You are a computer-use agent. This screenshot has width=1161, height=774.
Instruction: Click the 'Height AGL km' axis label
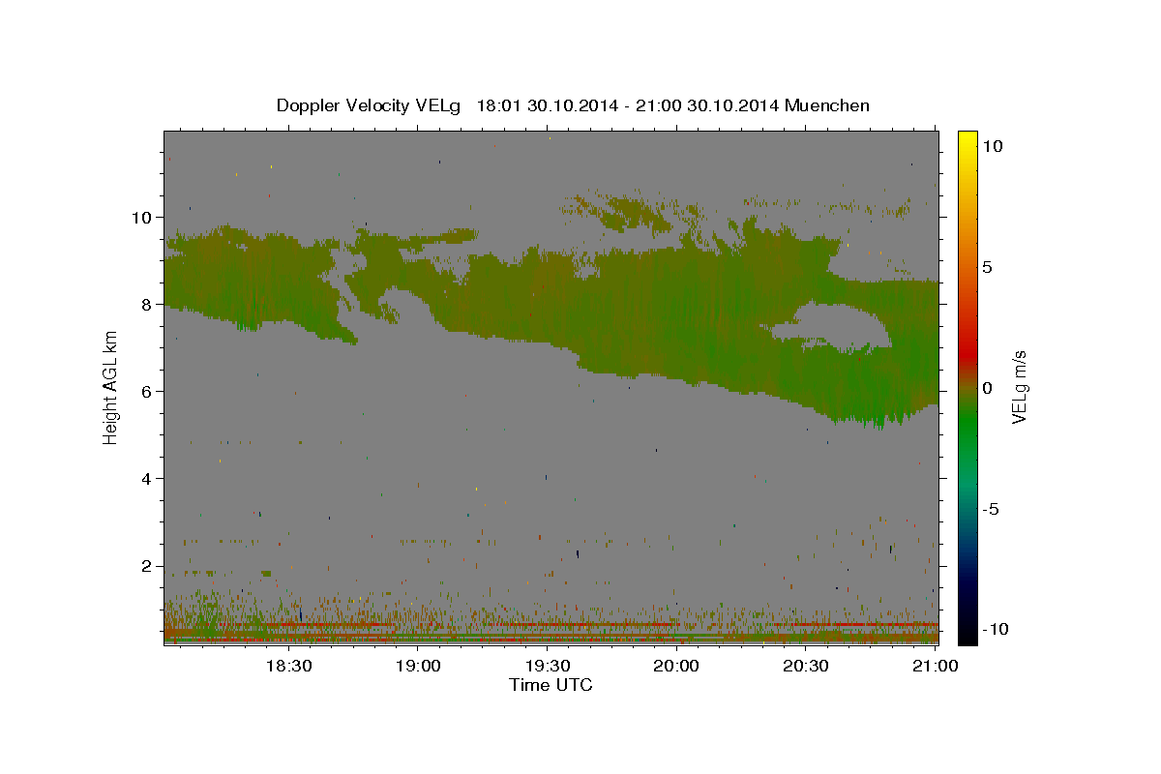(x=111, y=387)
